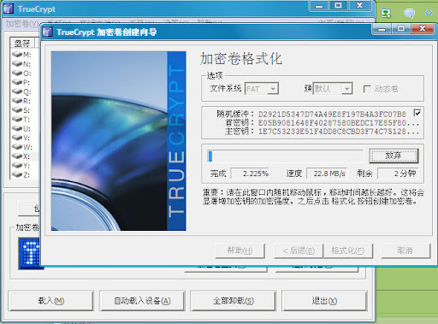Click the 帮助(H) button in wizard
The height and width of the screenshot is (324, 438).
(x=240, y=250)
